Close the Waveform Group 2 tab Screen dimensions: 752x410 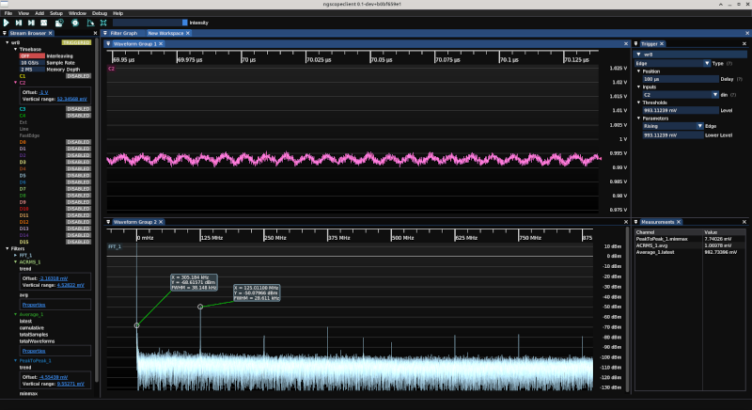tap(161, 222)
